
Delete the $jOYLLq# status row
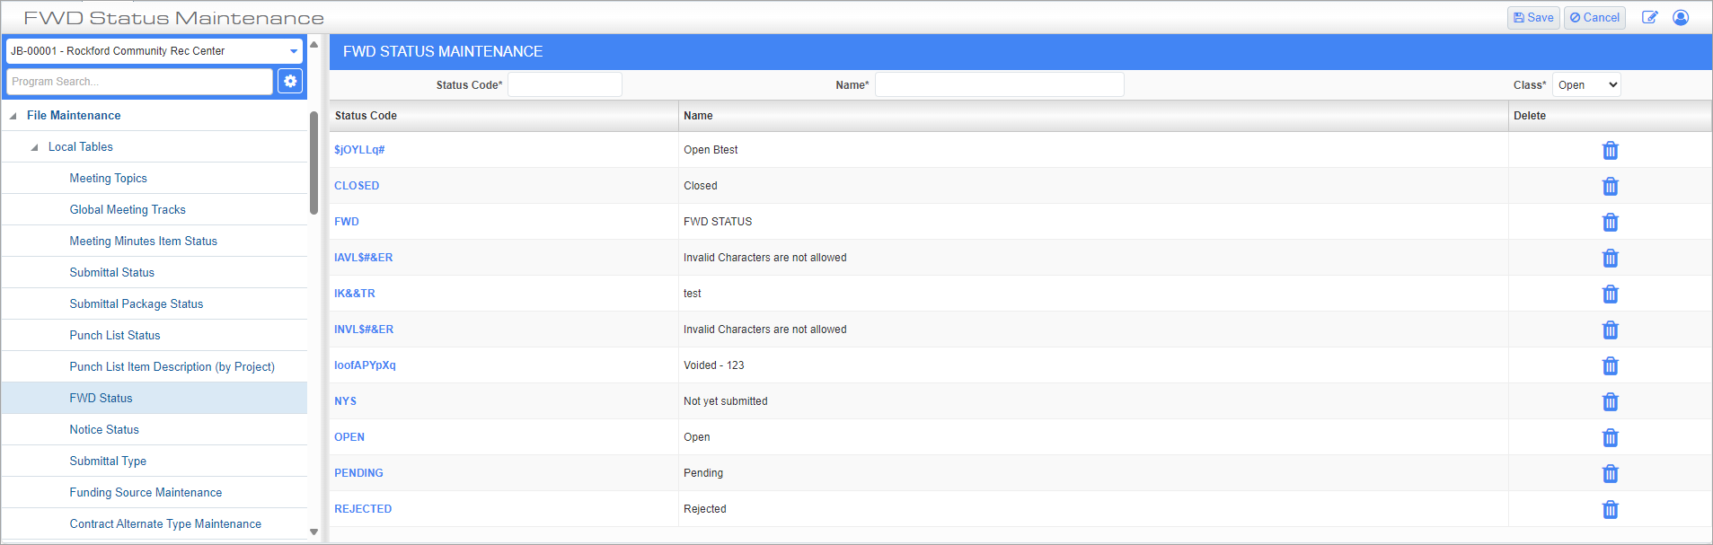coord(1610,150)
